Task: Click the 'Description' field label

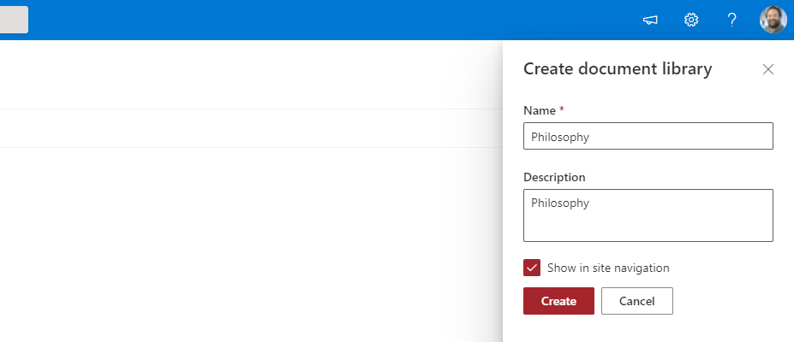Action: pyautogui.click(x=554, y=177)
